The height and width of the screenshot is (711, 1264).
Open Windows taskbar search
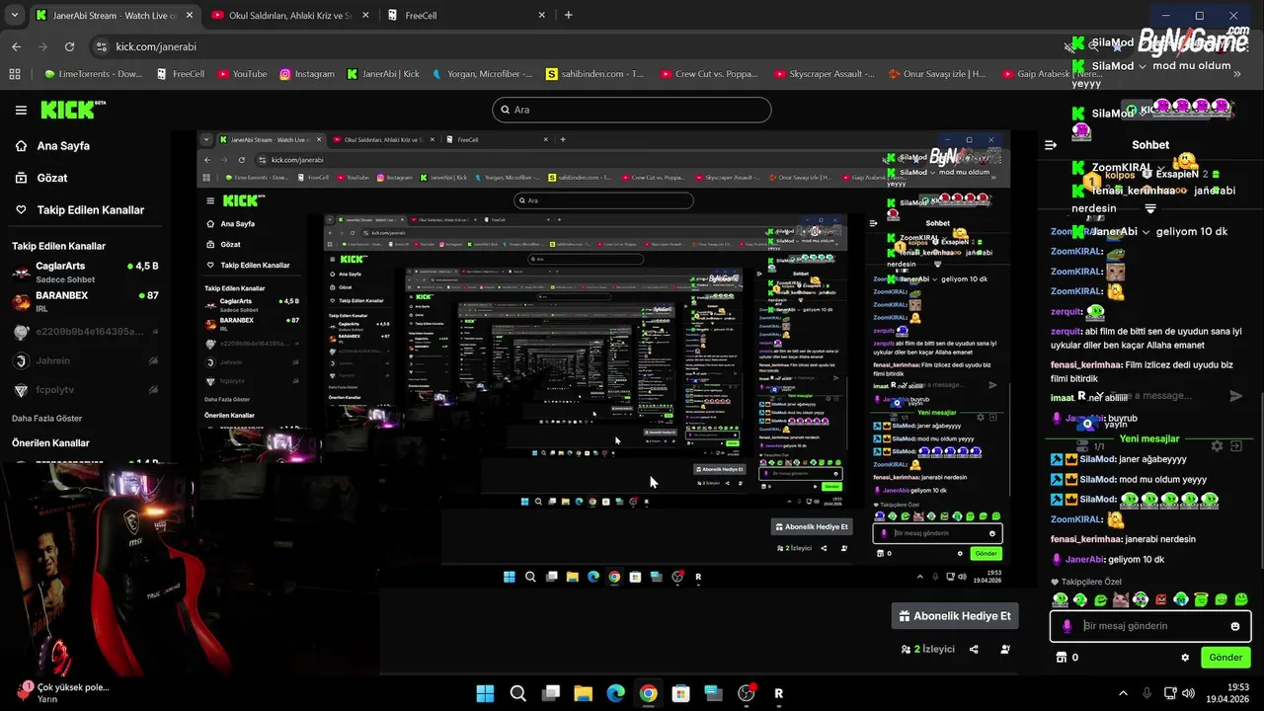(x=518, y=693)
